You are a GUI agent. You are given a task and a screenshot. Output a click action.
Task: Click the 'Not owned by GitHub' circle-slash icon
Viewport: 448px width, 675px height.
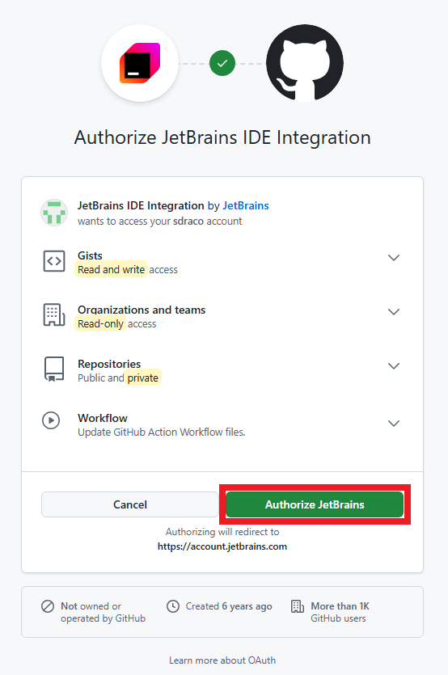coord(48,606)
